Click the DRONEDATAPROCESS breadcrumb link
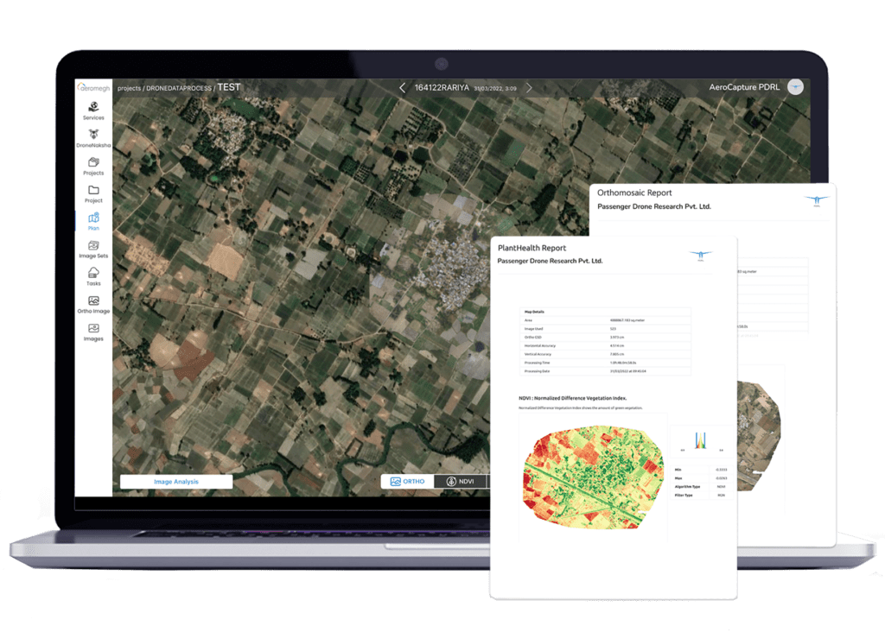Screen dimensions: 885x632 point(178,88)
